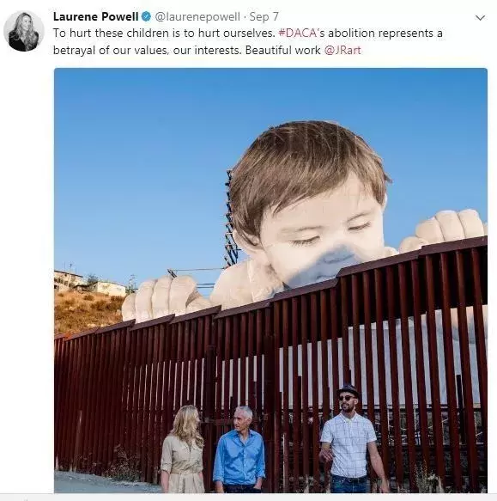Visit the @JRart mention link
497x501 pixels.
(x=342, y=50)
